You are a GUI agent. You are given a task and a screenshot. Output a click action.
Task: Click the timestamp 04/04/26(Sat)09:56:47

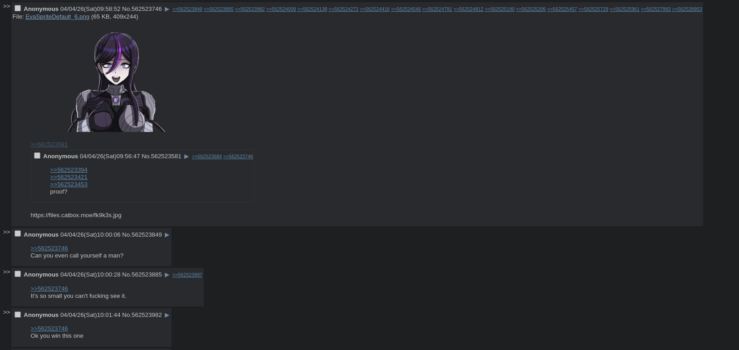[x=110, y=156]
